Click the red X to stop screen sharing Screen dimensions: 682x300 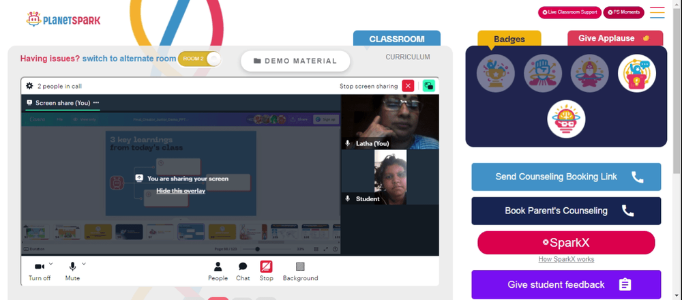[408, 86]
